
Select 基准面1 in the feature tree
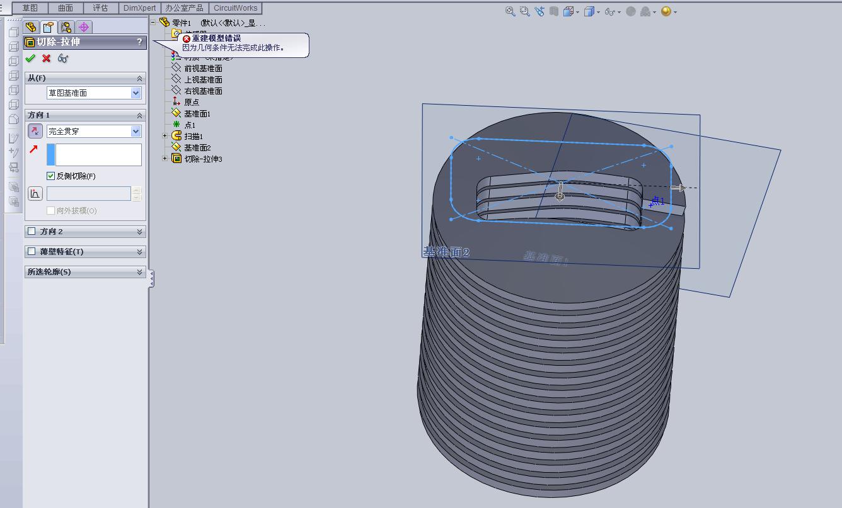197,114
